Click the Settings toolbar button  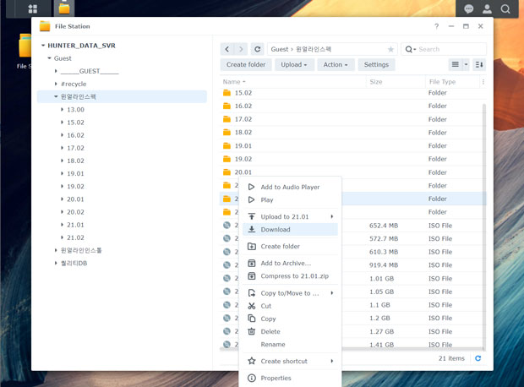tap(376, 64)
